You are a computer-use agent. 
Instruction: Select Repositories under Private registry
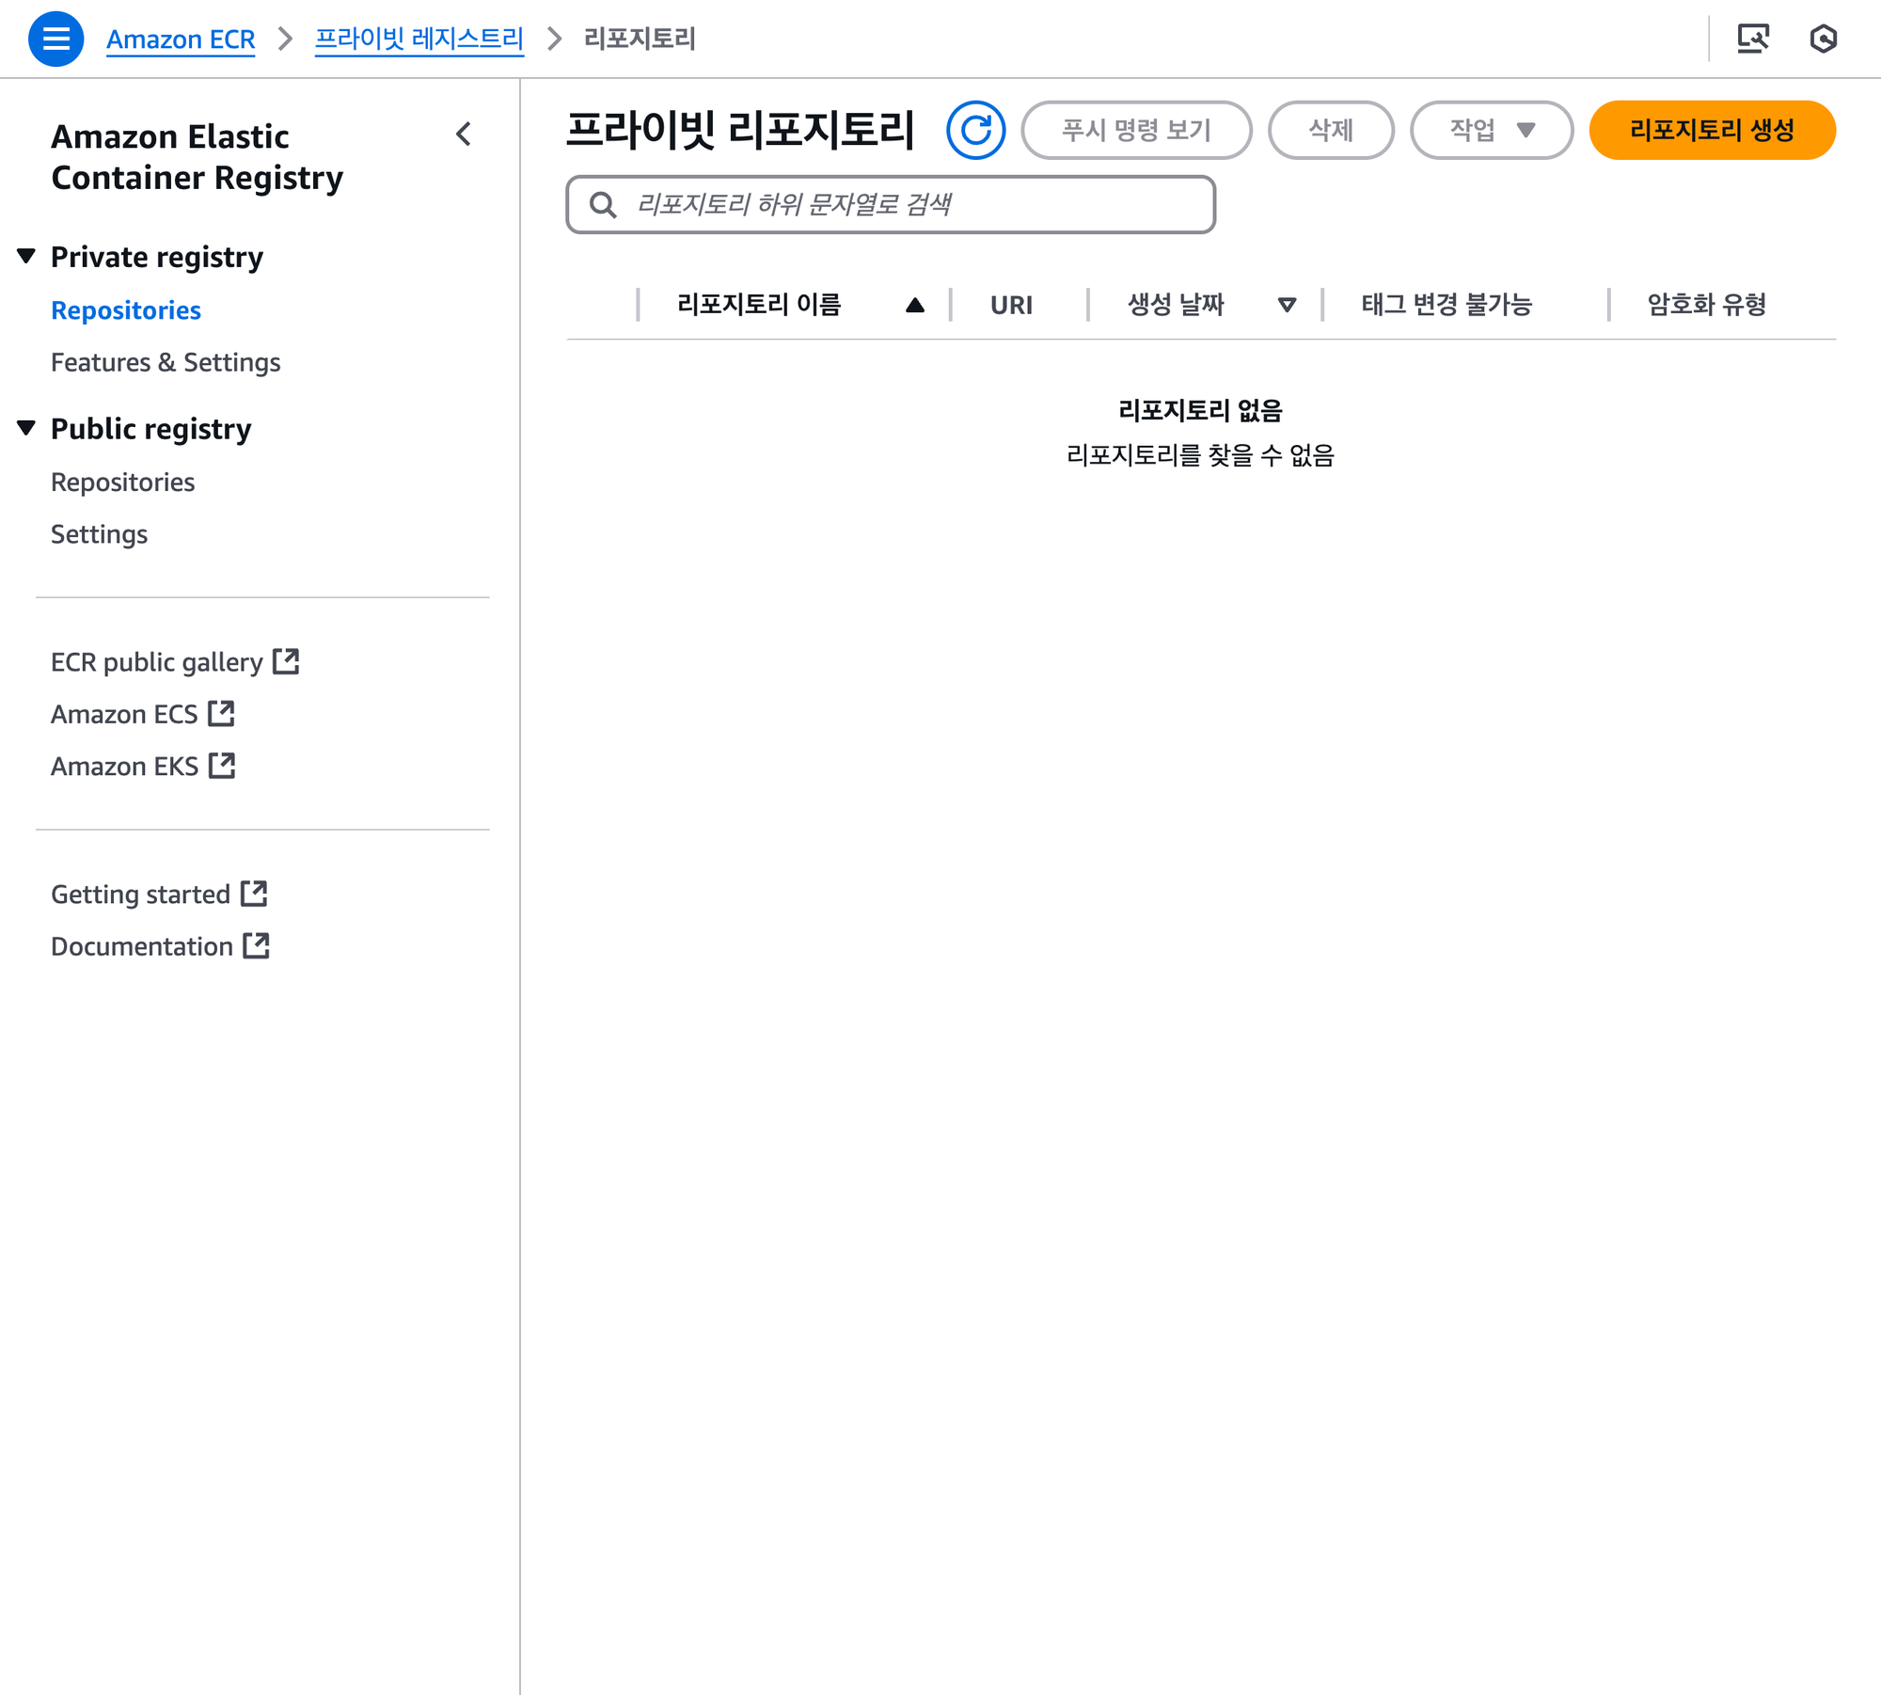[x=126, y=310]
